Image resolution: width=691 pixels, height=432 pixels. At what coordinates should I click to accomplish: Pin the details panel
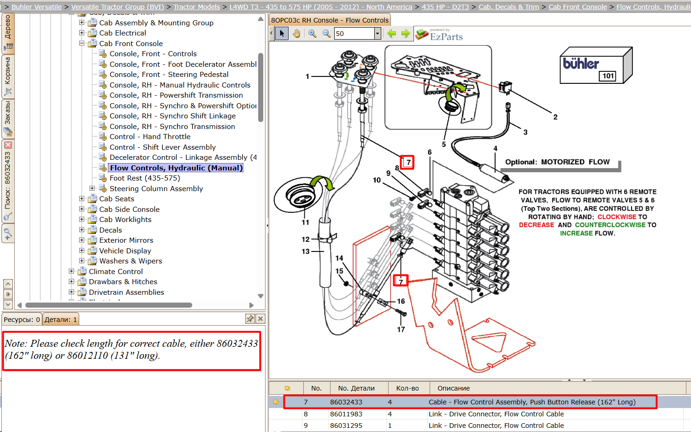[250, 319]
